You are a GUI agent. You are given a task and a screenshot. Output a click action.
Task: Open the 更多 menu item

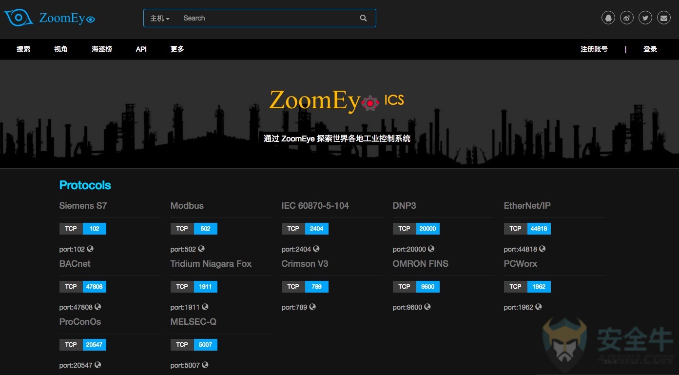click(x=177, y=49)
